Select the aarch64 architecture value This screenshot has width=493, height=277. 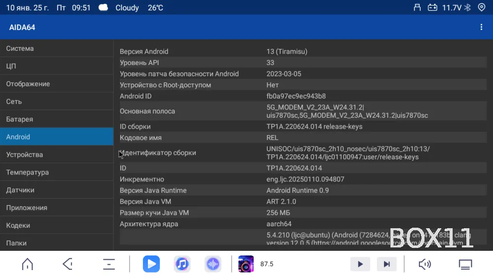click(x=279, y=224)
